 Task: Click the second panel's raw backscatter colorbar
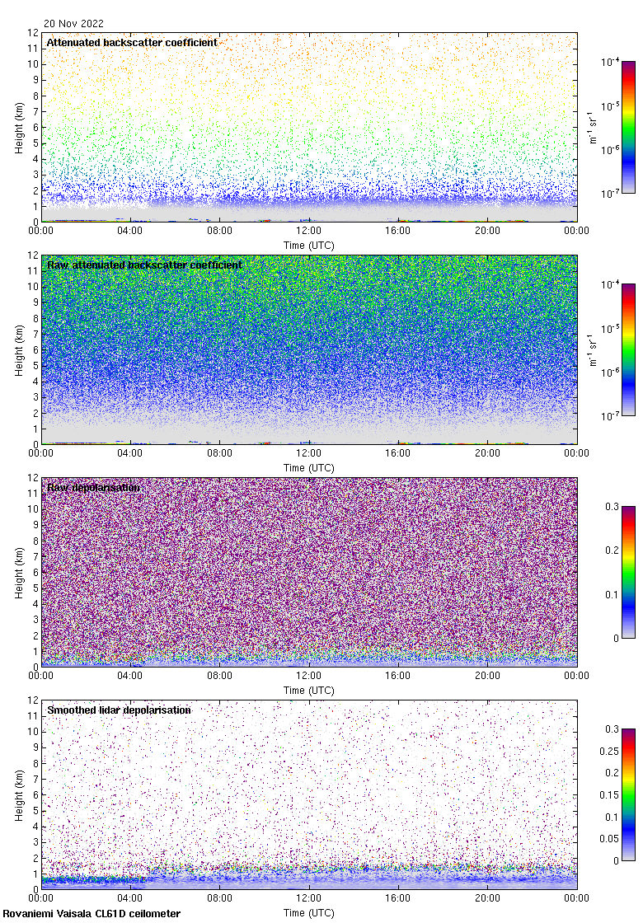click(628, 349)
